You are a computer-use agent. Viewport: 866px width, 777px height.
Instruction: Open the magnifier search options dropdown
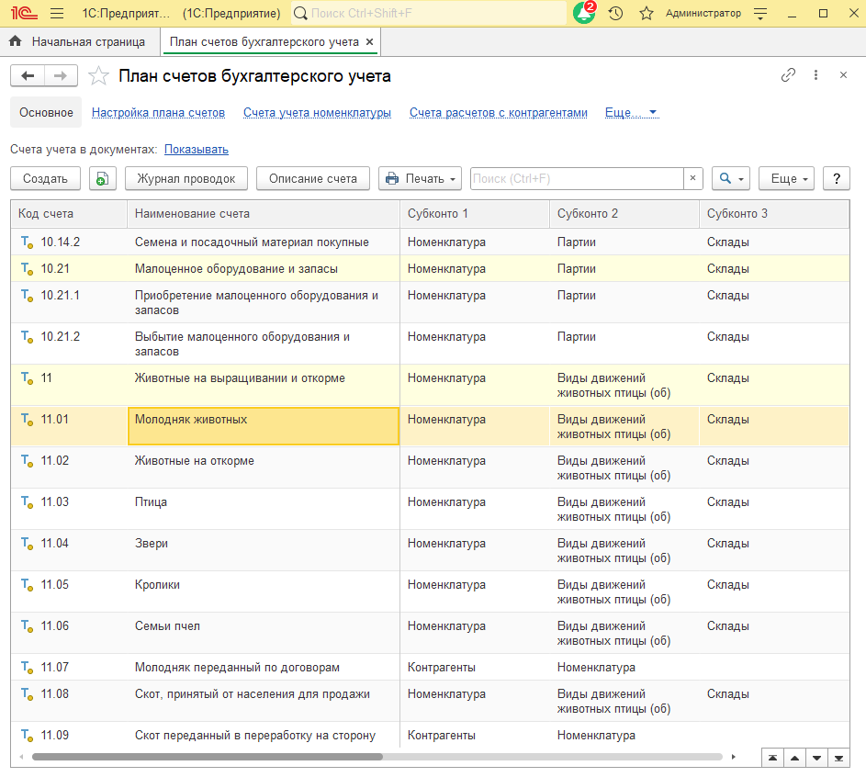click(x=731, y=178)
